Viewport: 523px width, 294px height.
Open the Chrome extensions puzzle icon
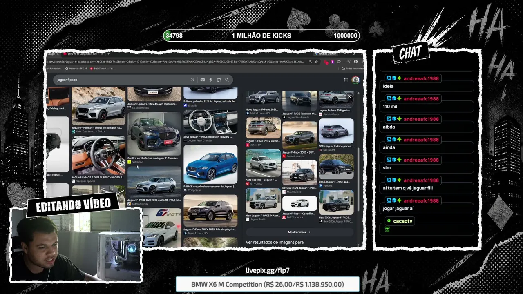pos(339,62)
